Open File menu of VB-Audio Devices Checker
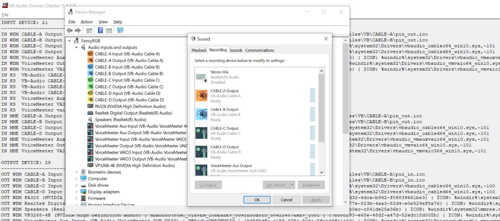This screenshot has height=221, width=500. [5, 14]
